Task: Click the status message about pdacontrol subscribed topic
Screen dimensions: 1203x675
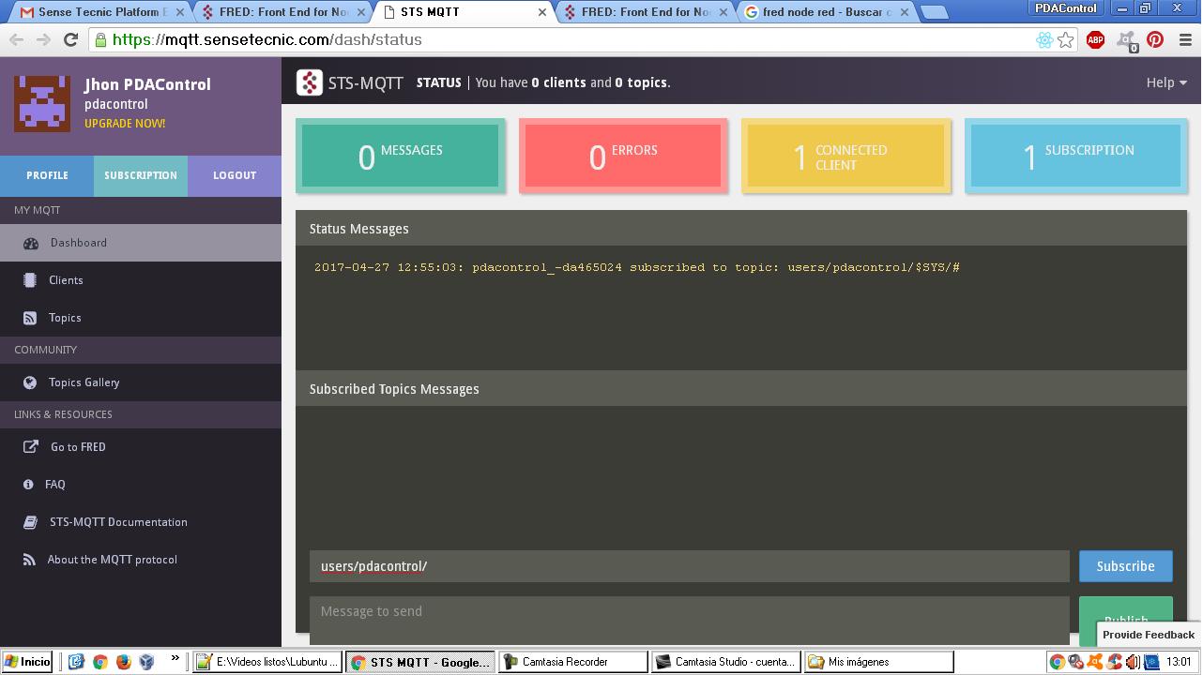Action: [x=637, y=267]
